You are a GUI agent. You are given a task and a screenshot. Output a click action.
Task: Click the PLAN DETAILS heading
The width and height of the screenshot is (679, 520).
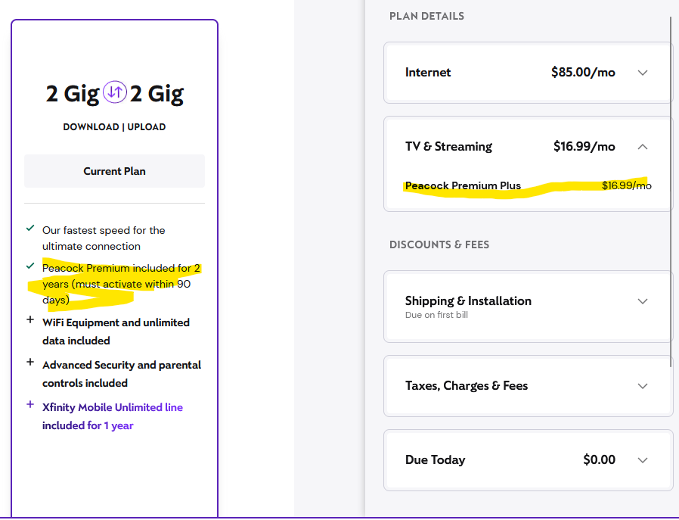(x=426, y=17)
